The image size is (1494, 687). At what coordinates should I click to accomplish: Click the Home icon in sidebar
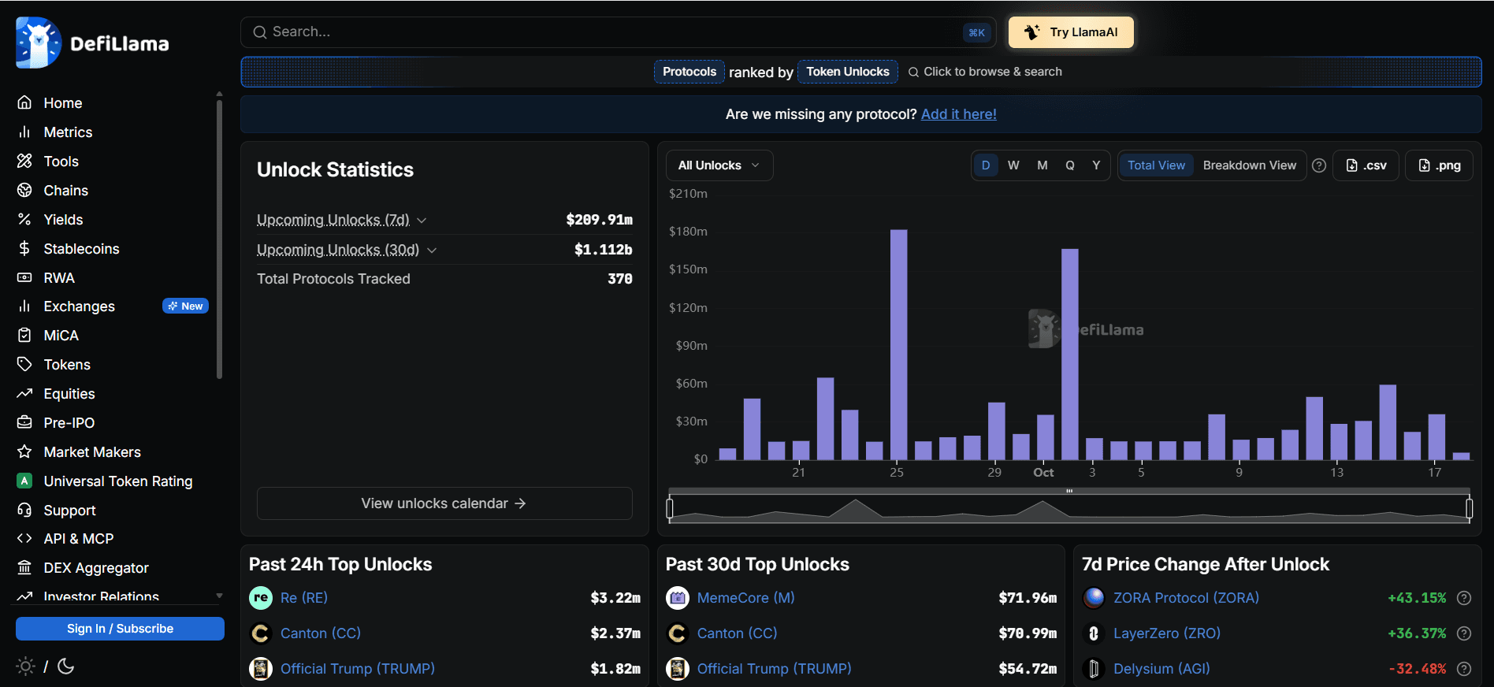[x=24, y=102]
